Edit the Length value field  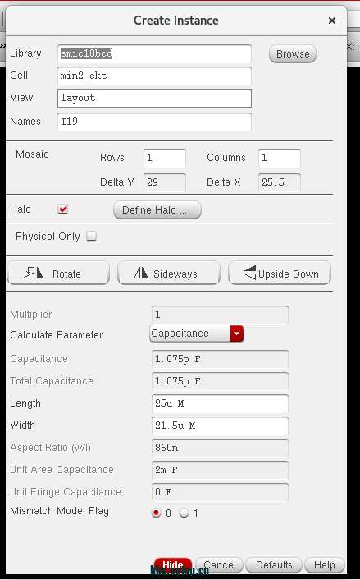220,403
